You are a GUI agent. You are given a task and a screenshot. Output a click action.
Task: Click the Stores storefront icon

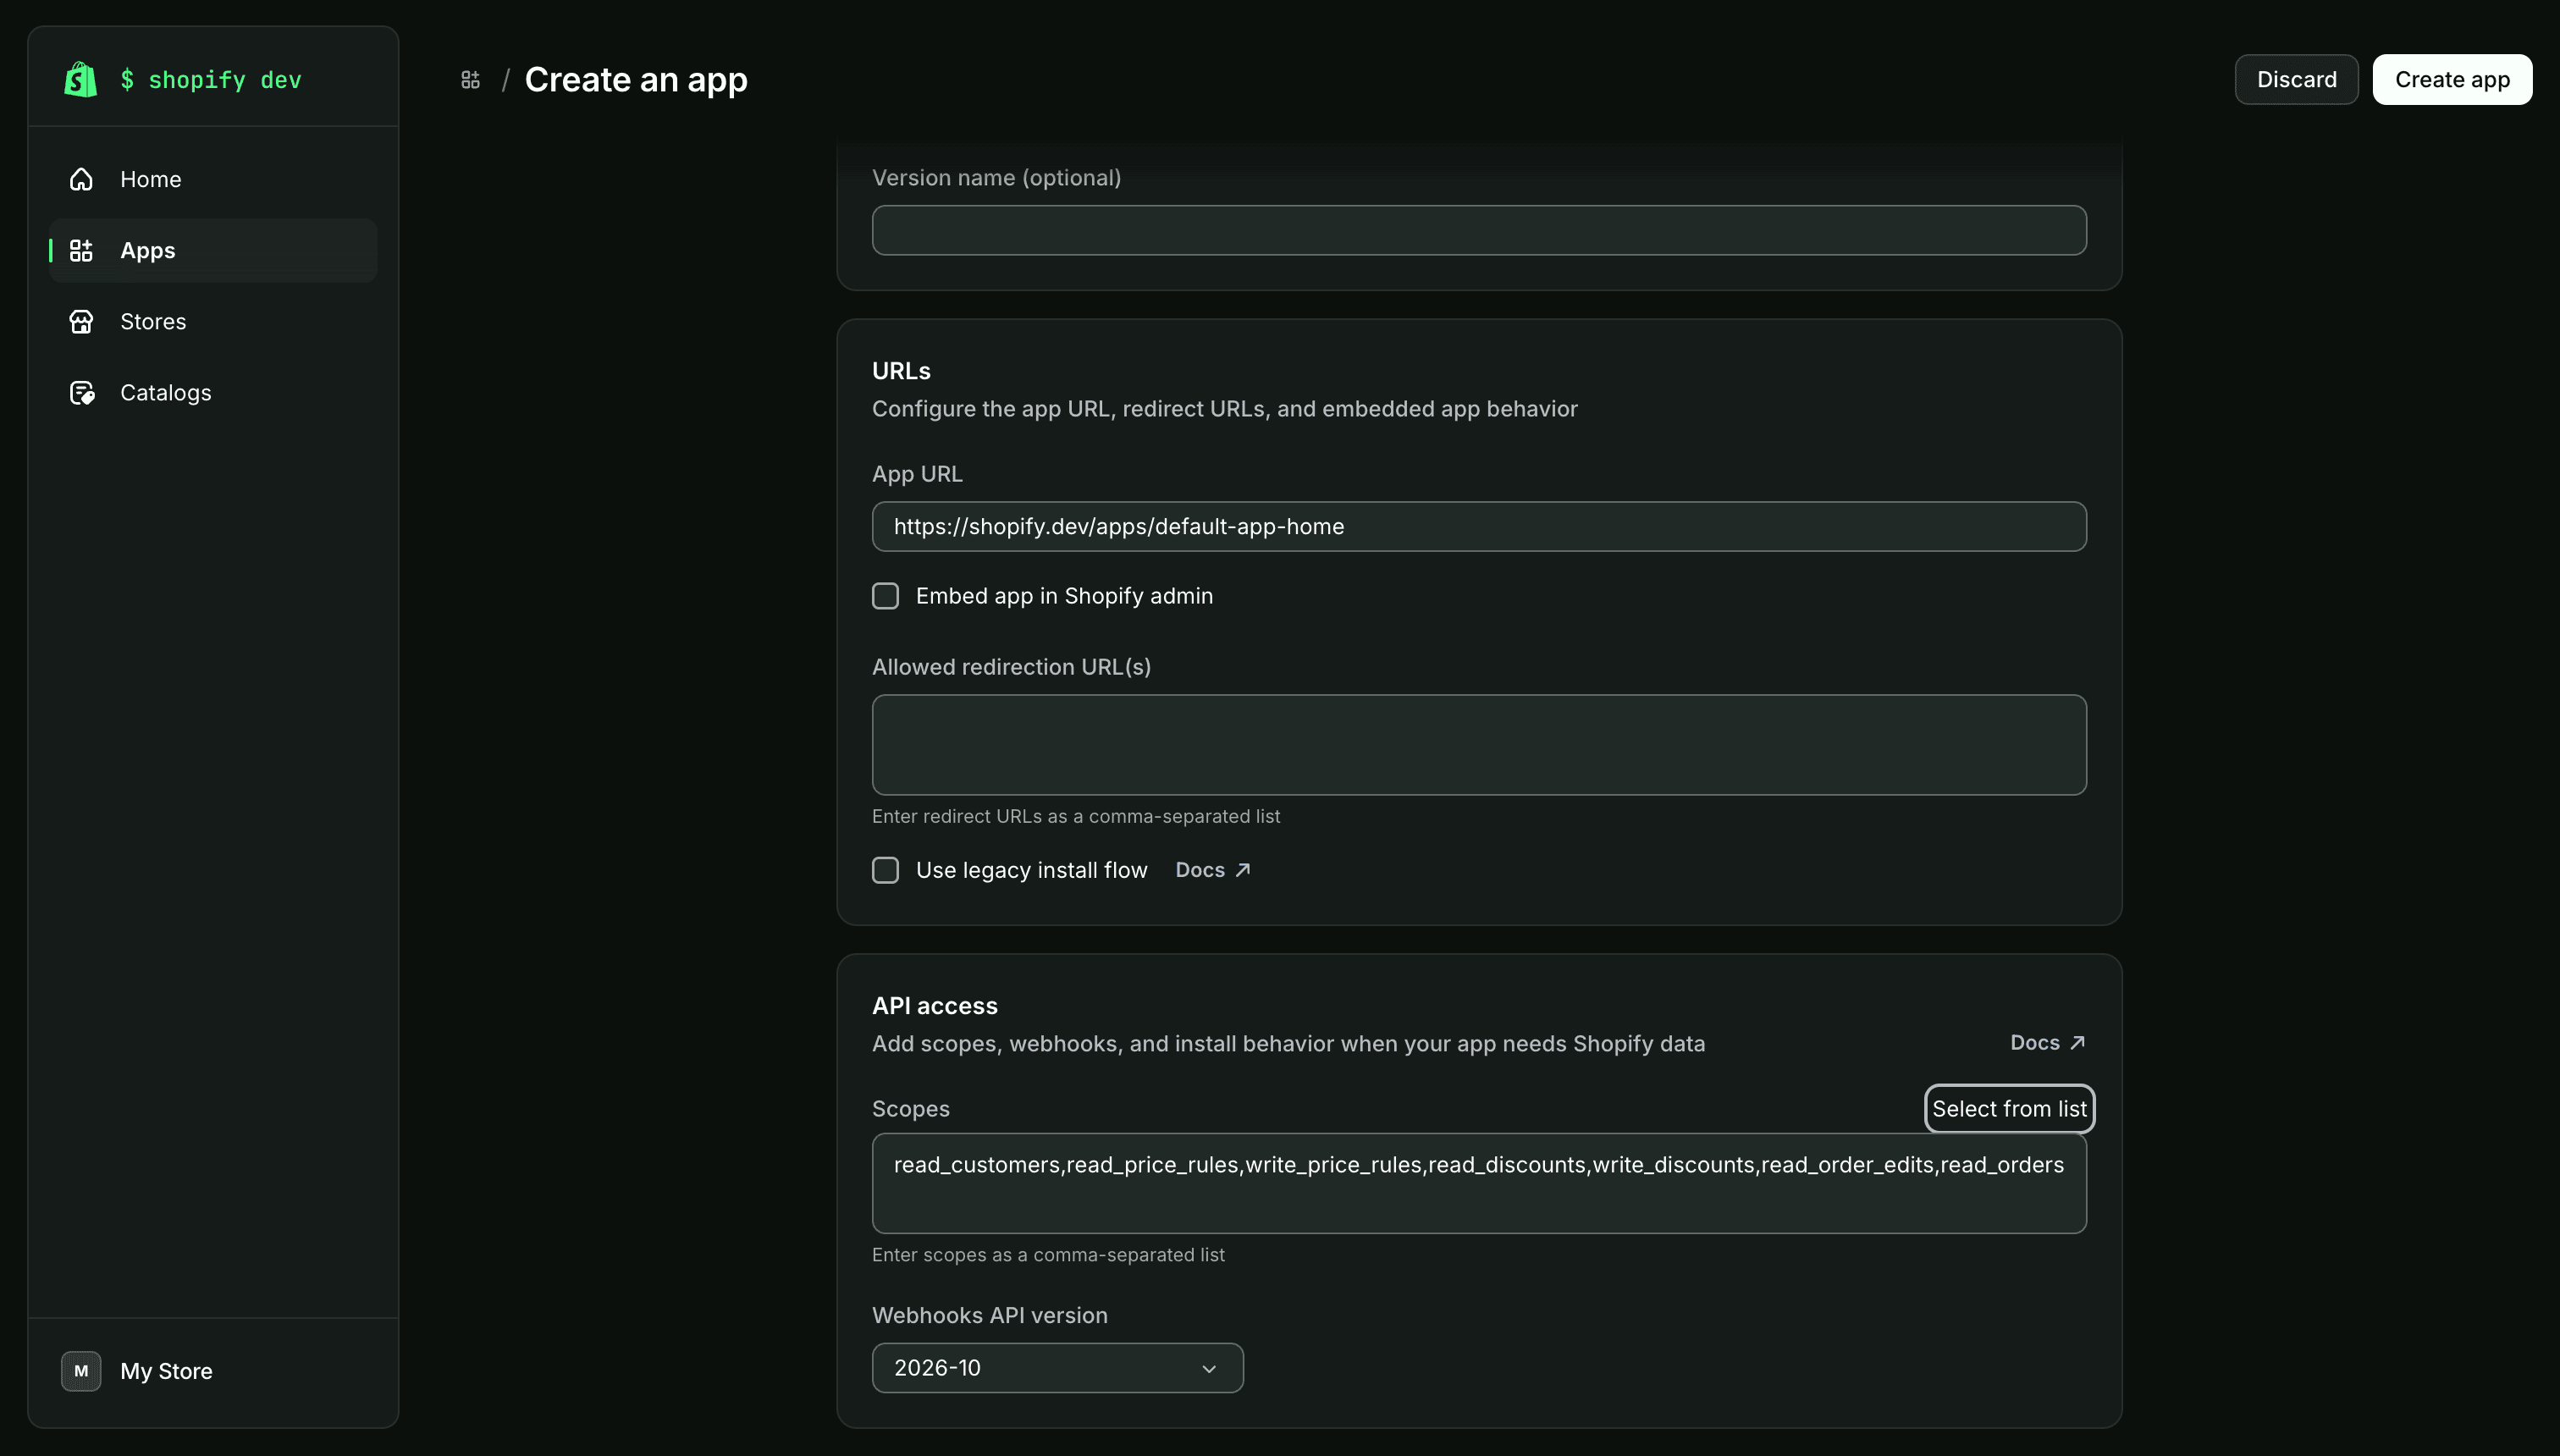[x=81, y=321]
